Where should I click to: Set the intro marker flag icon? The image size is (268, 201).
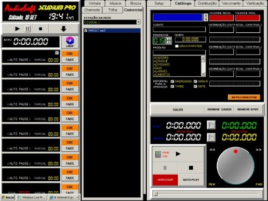[211, 125]
